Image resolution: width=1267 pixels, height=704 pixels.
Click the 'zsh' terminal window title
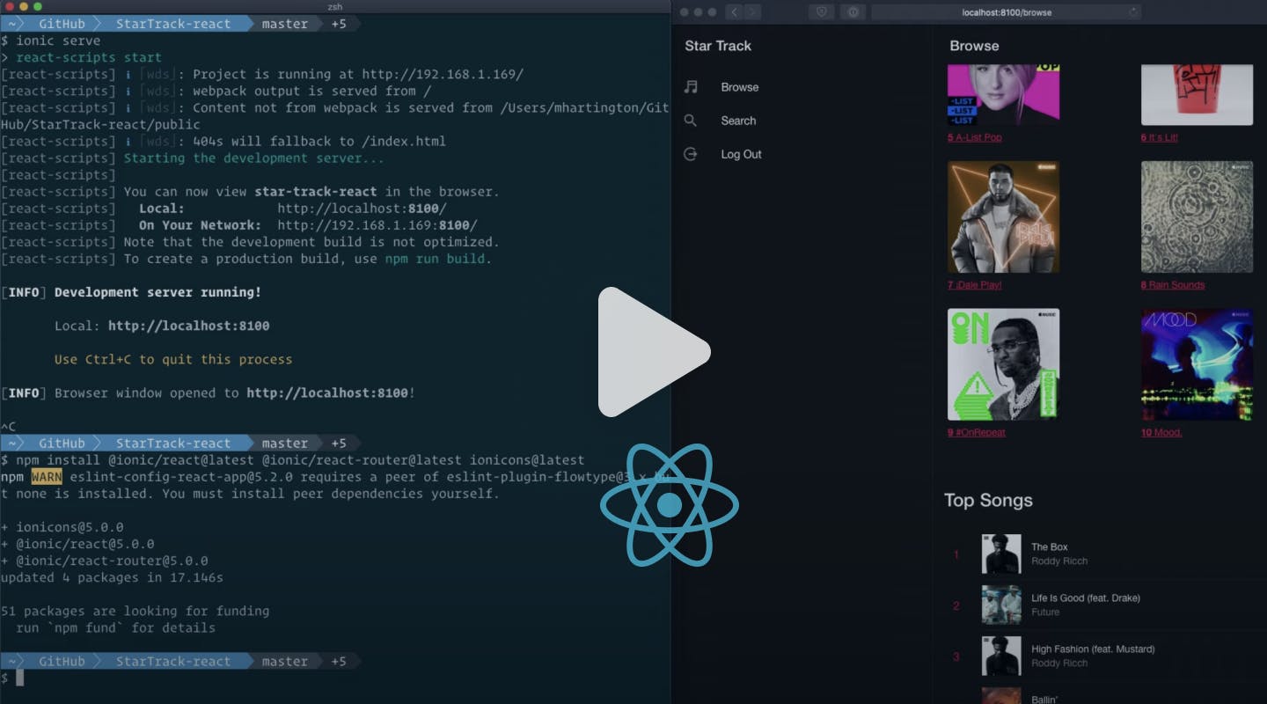point(335,7)
